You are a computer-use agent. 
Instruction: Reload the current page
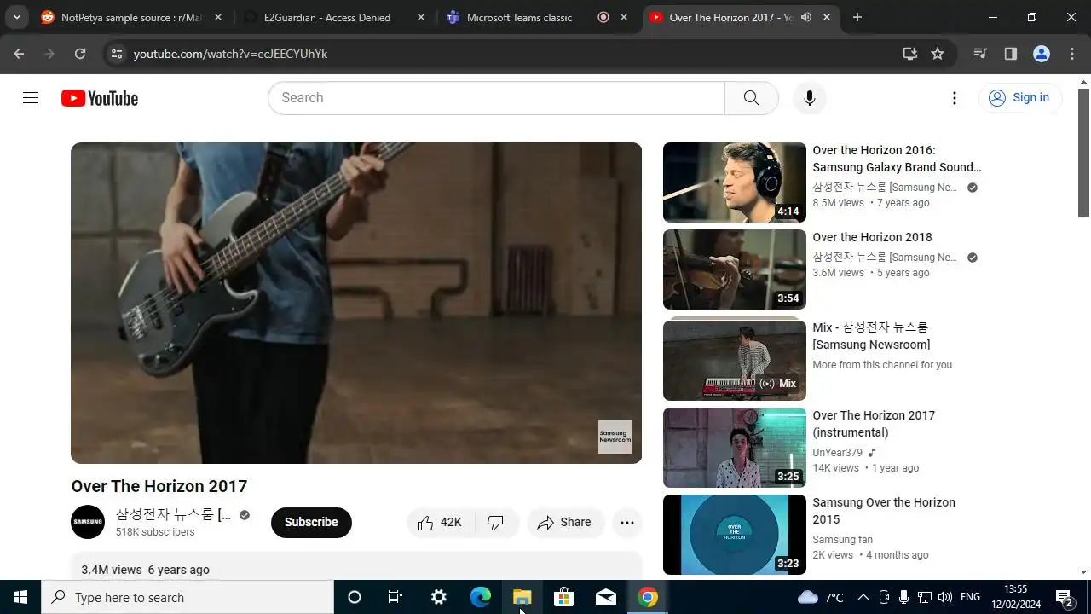(x=80, y=54)
